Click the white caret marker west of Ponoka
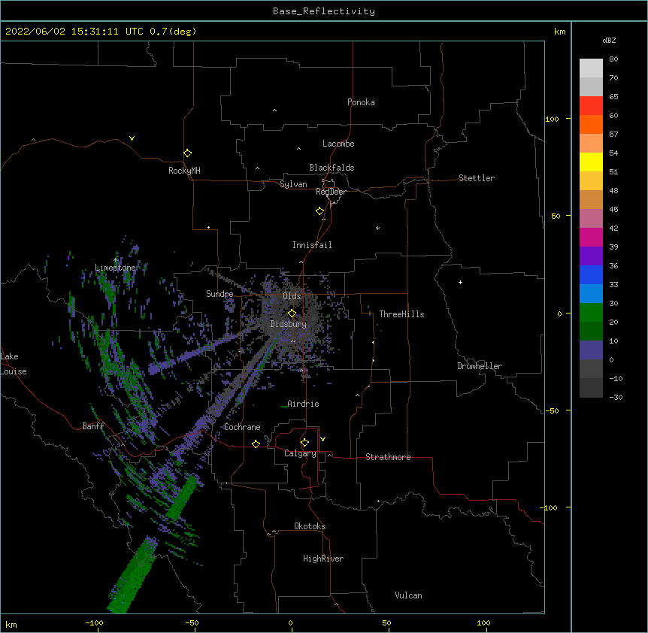This screenshot has height=633, width=648. [275, 111]
